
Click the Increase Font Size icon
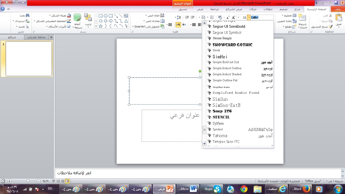[234, 17]
